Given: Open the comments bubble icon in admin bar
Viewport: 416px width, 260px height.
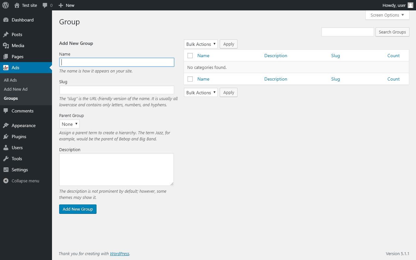Looking at the screenshot, I should (x=45, y=5).
